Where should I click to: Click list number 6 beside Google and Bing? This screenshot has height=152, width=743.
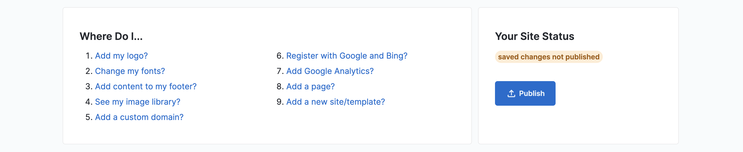click(x=280, y=56)
